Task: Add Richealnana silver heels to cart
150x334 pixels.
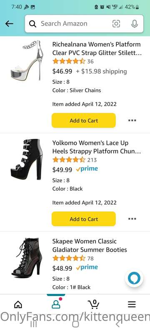Action: [x=84, y=121]
